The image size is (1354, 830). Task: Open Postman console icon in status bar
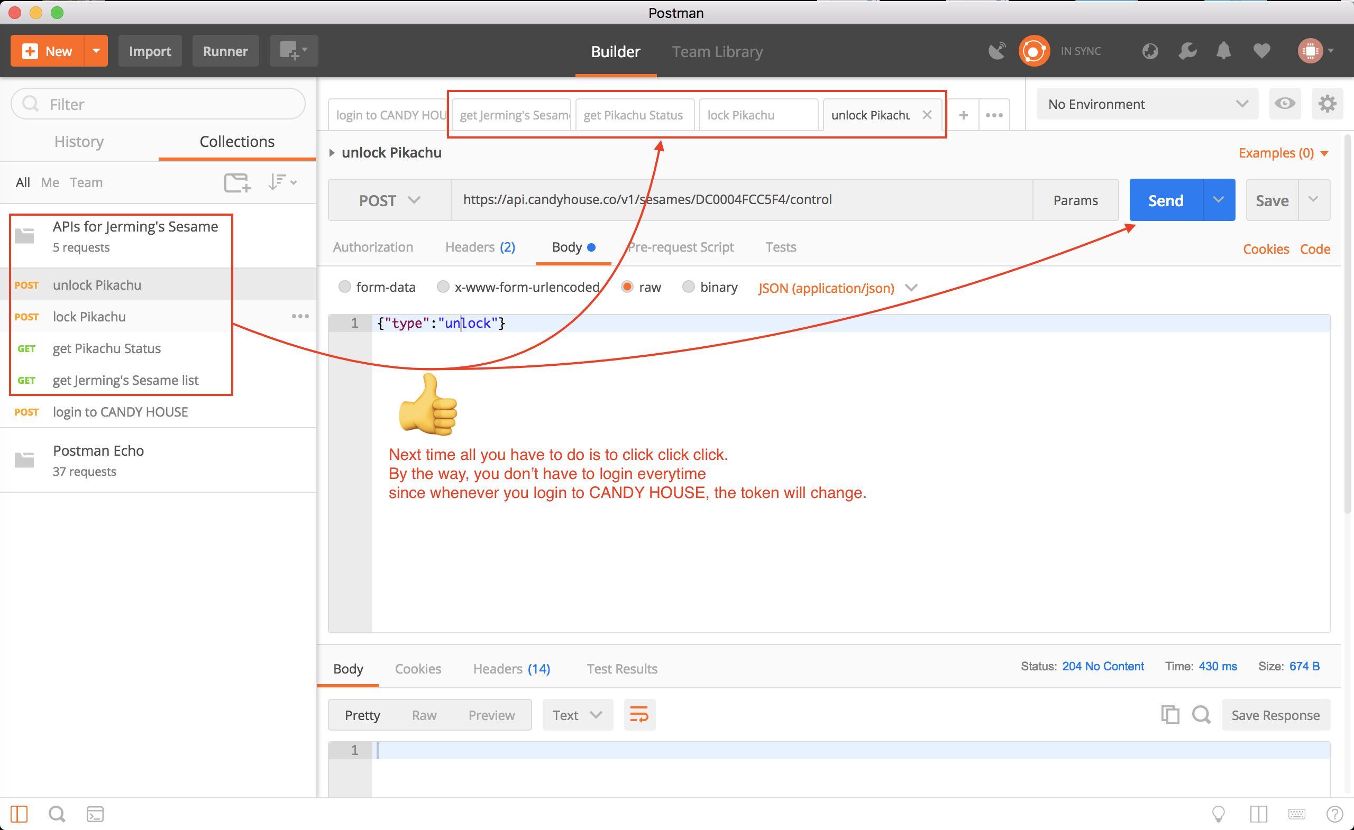pos(95,814)
